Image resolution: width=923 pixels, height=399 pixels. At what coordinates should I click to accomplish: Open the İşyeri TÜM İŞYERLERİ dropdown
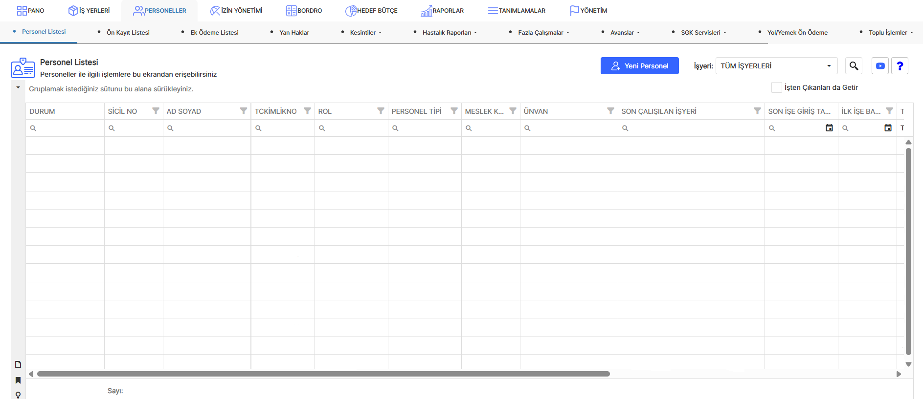[x=776, y=66]
